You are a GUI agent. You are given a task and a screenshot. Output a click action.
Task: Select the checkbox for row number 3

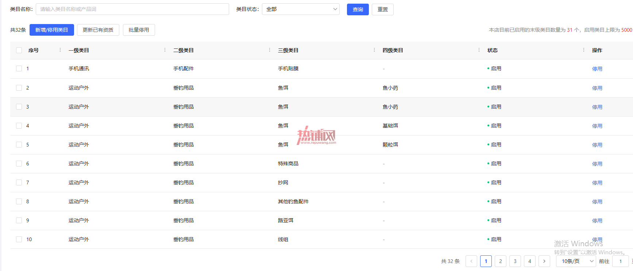(x=19, y=107)
